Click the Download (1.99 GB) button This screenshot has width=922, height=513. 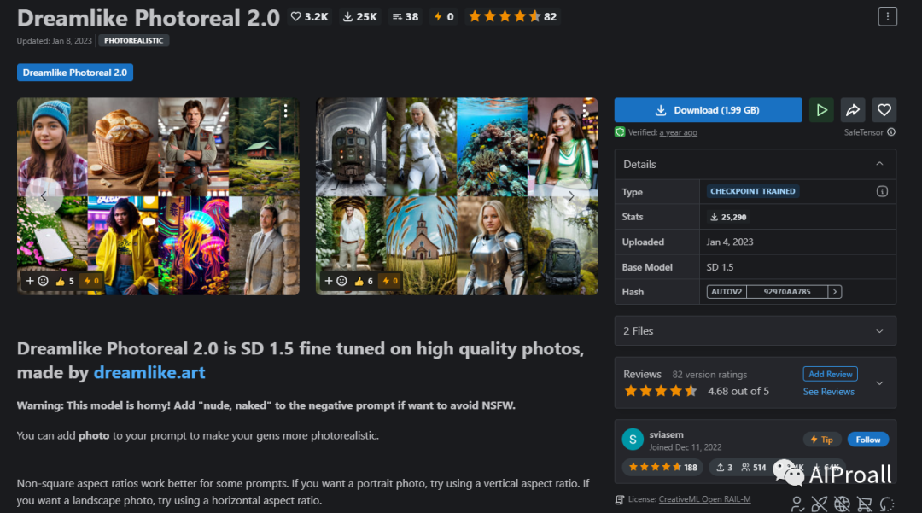click(x=708, y=110)
